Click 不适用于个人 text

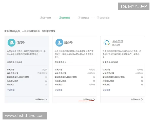point(60,62)
